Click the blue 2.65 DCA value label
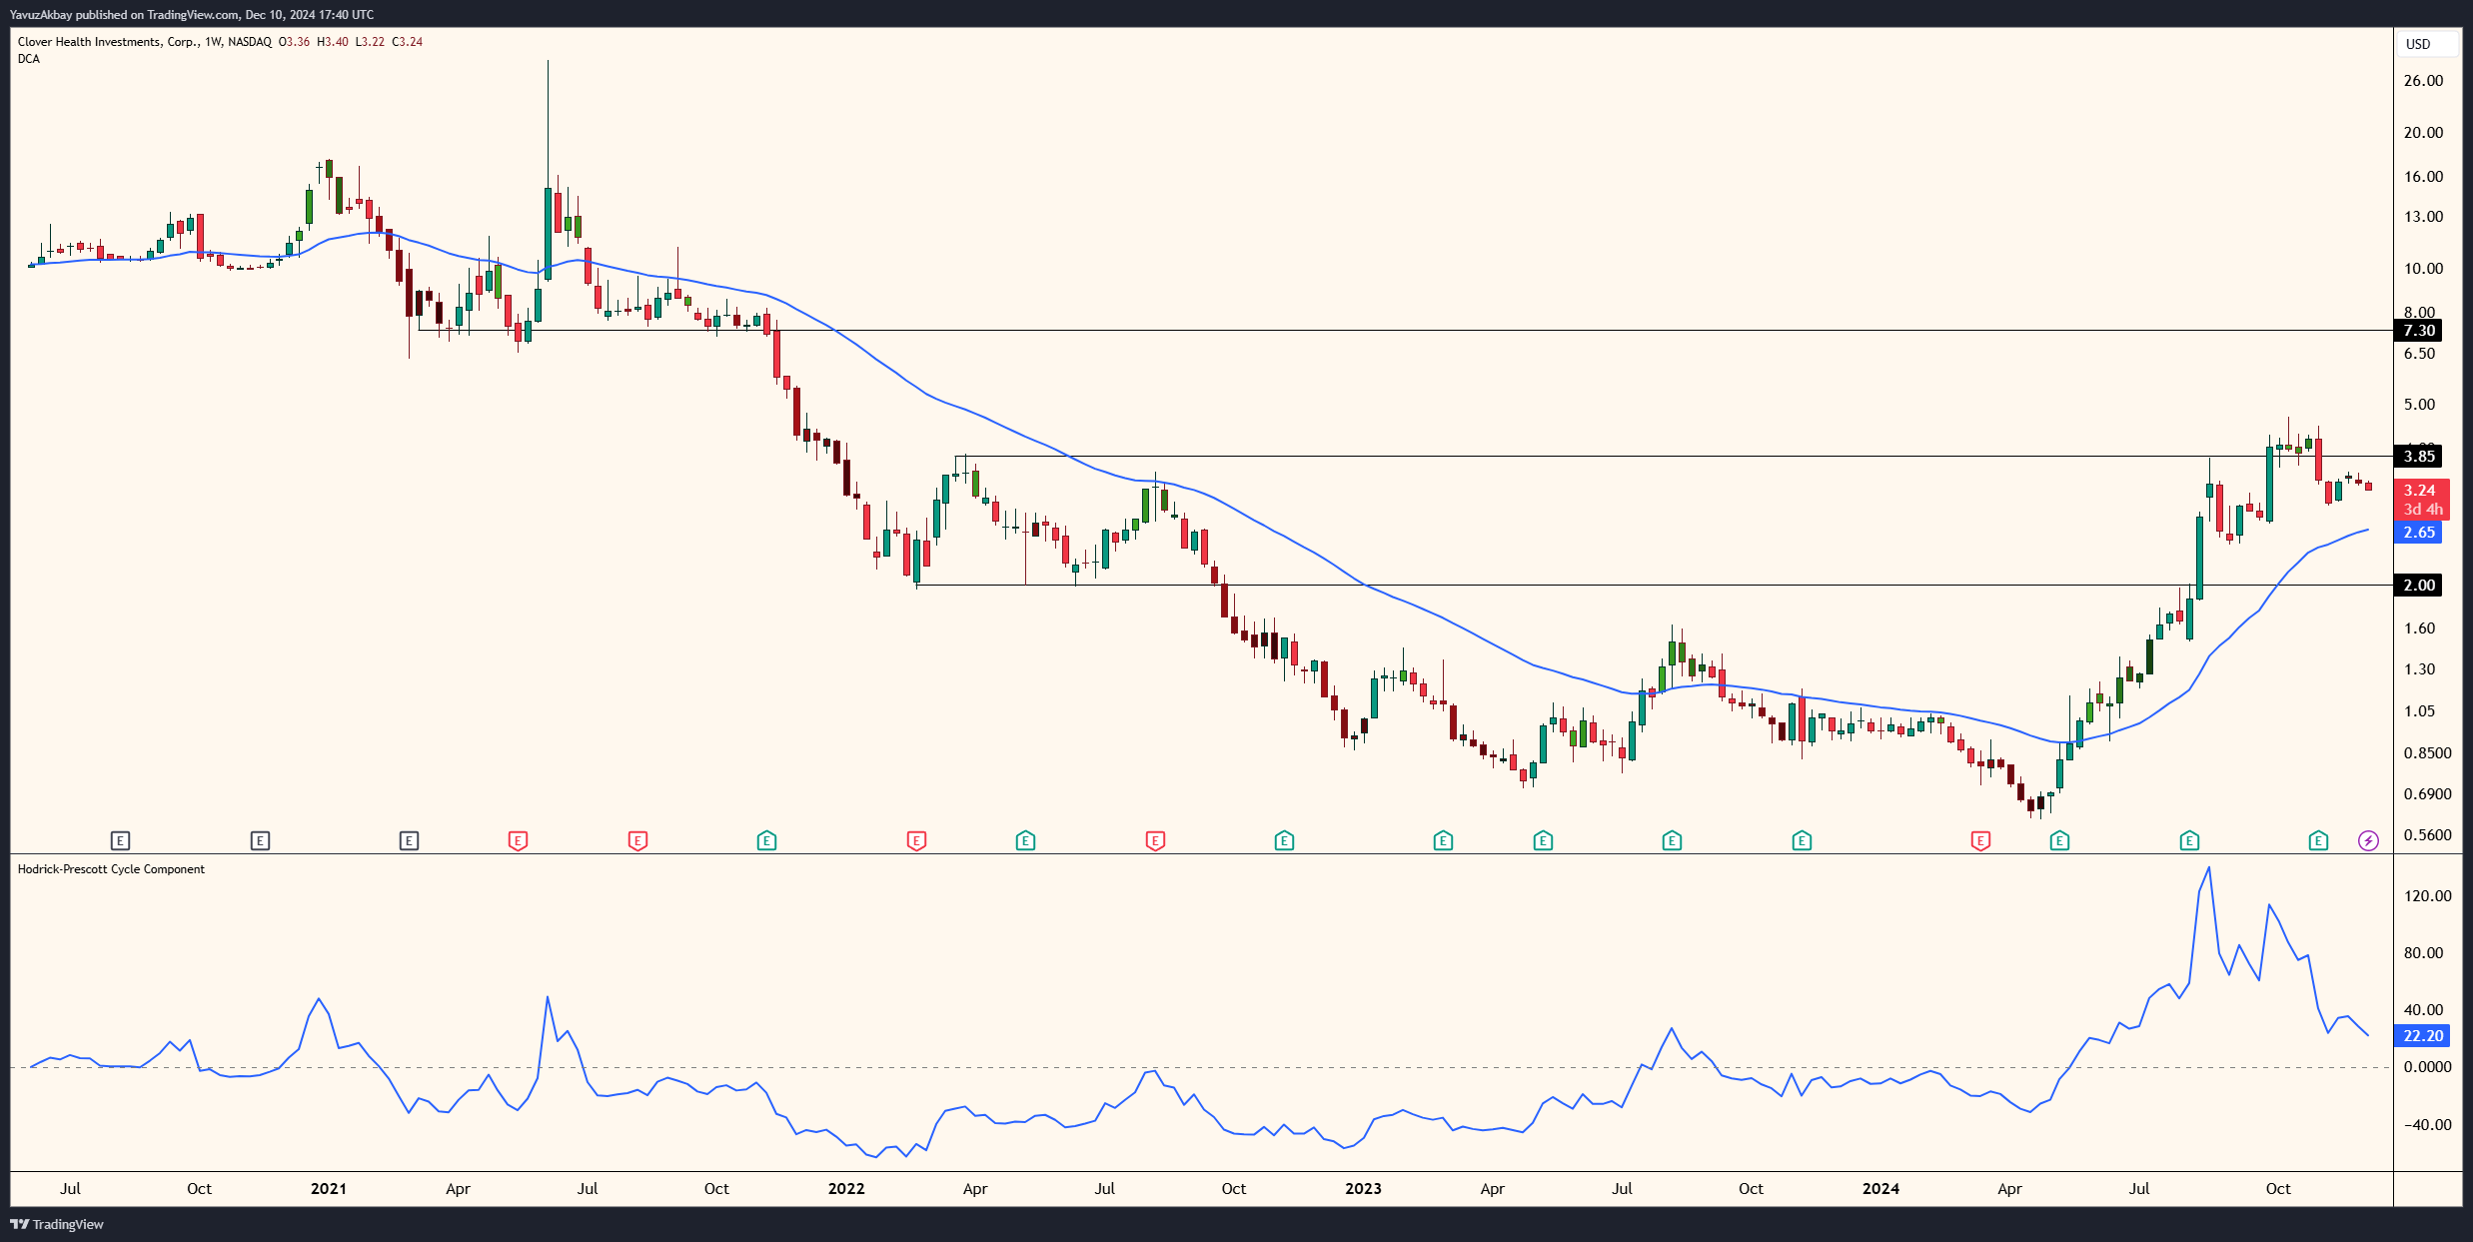This screenshot has height=1242, width=2473. [x=2418, y=533]
